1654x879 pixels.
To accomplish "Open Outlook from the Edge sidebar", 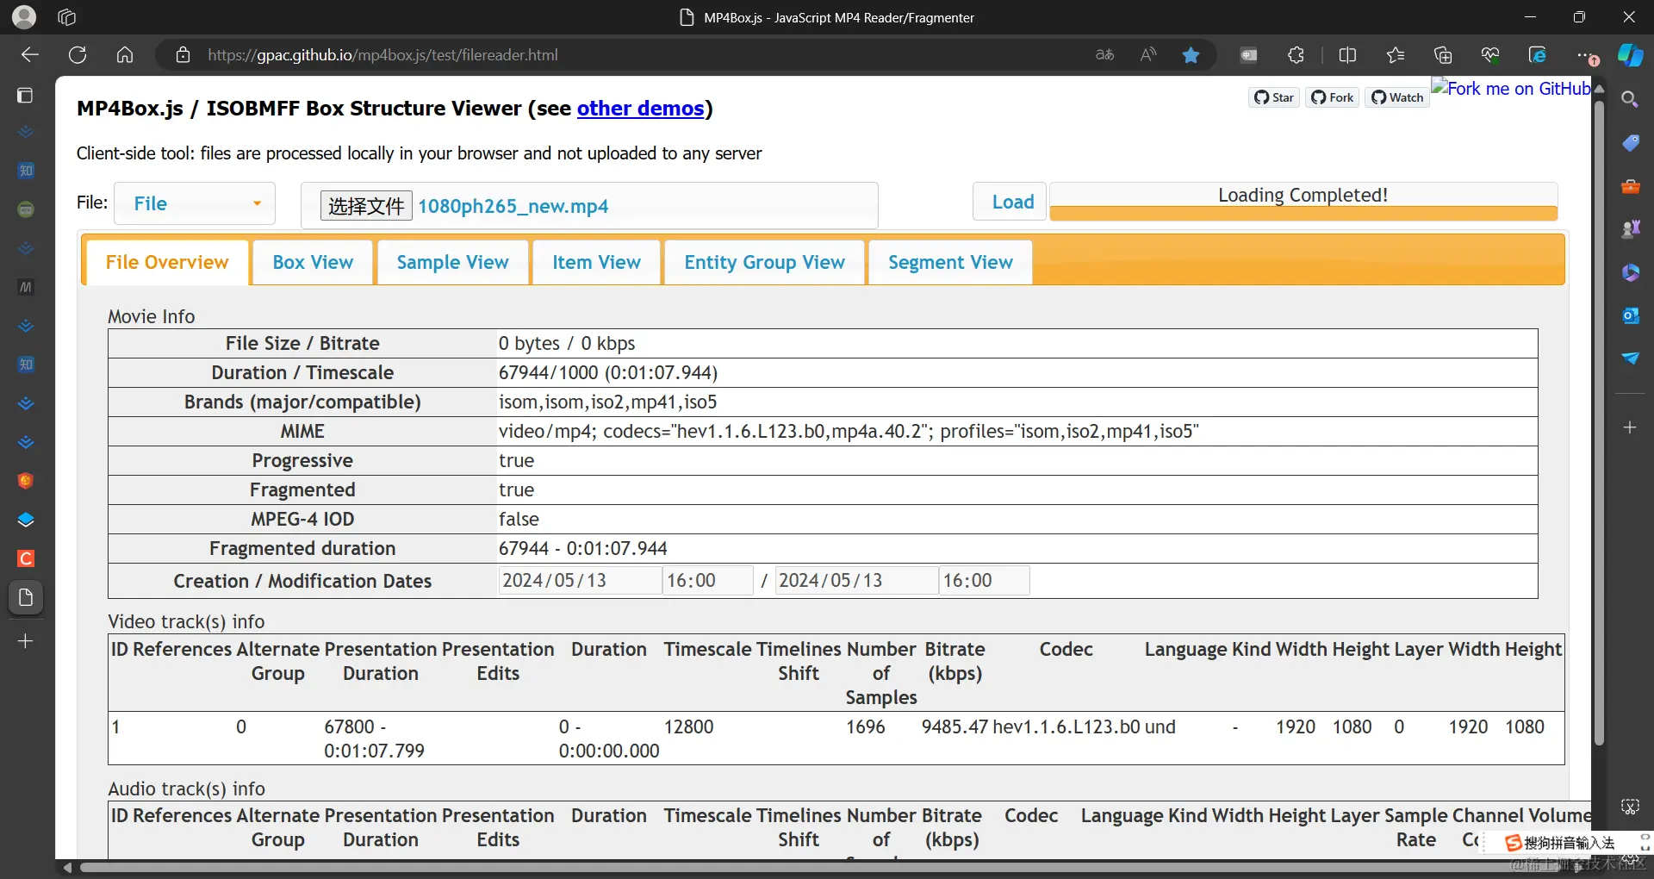I will tap(1630, 315).
